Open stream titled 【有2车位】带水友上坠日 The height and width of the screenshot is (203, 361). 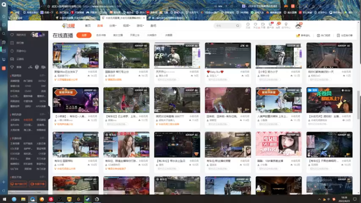(171, 161)
